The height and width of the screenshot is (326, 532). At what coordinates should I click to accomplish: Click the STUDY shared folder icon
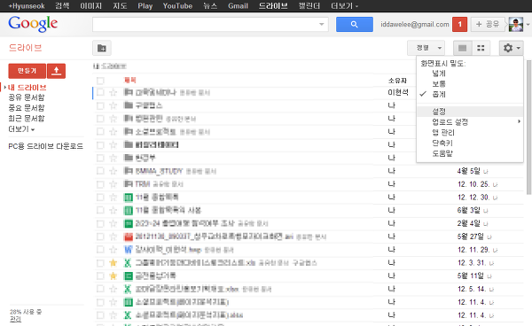128,171
